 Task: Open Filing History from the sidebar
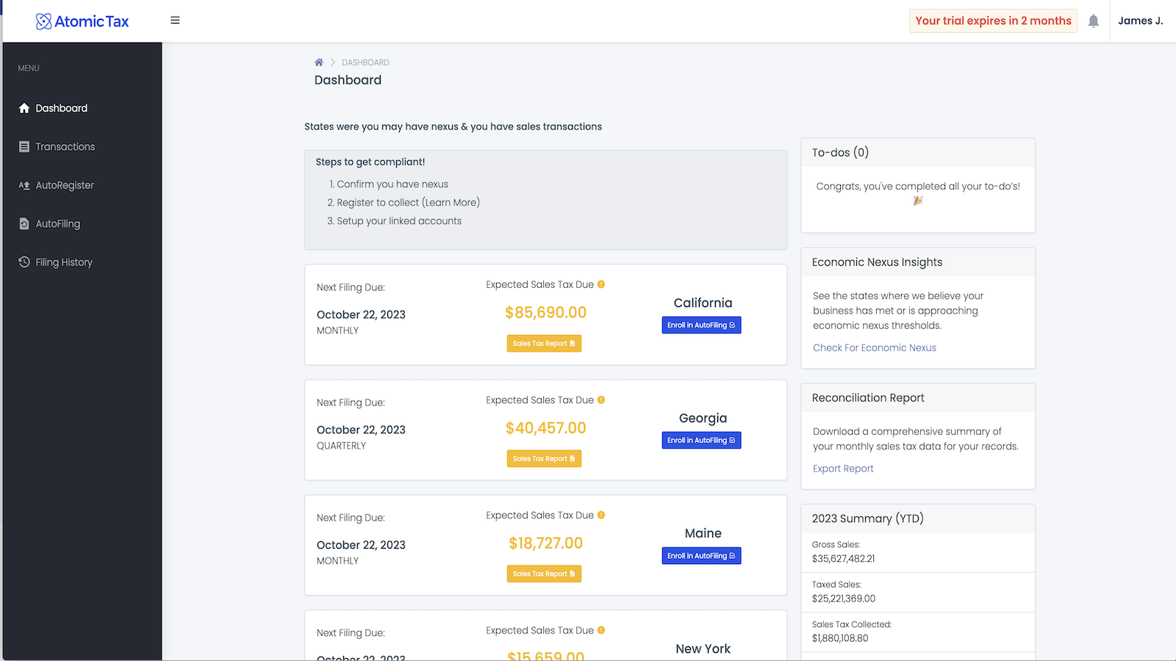63,262
